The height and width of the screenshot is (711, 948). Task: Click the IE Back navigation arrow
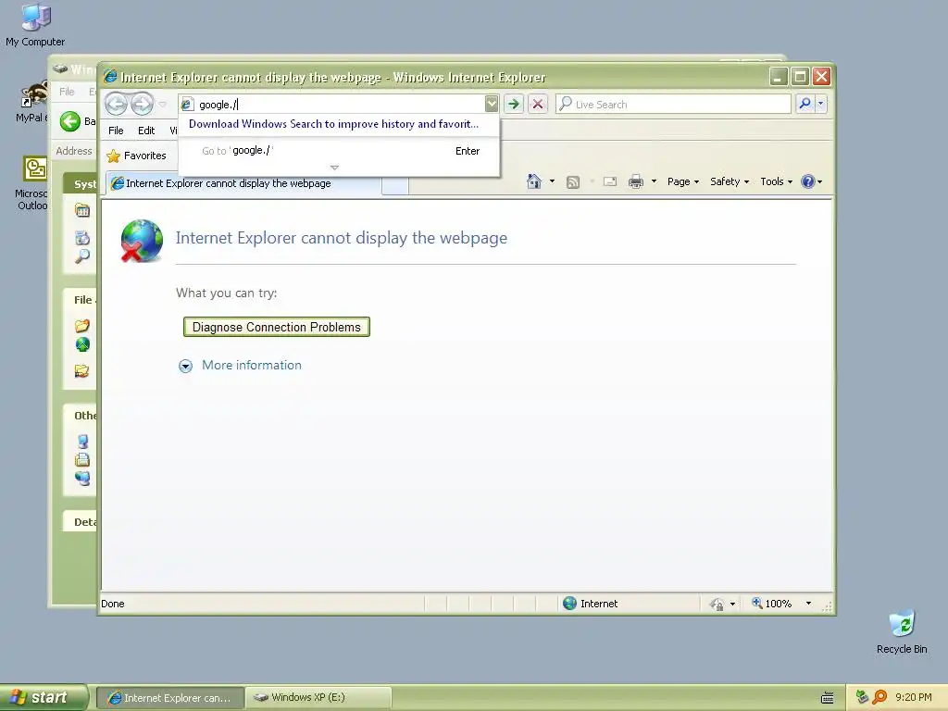[116, 104]
